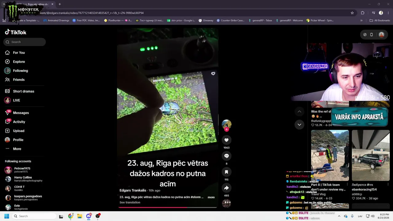Open the Explore page
393x221 pixels.
(19, 62)
